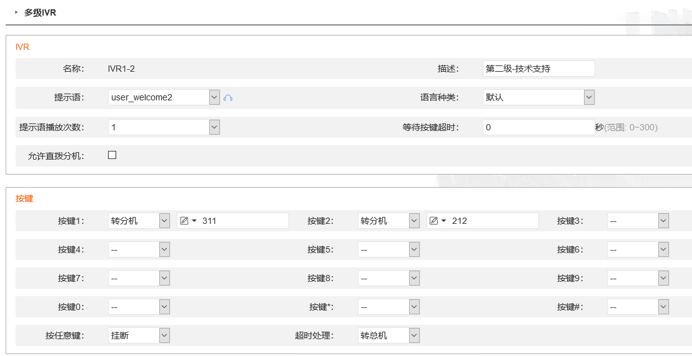This screenshot has height=356, width=692.
Task: Click the 描述 field containing 第二级-技术支持
Action: 539,69
